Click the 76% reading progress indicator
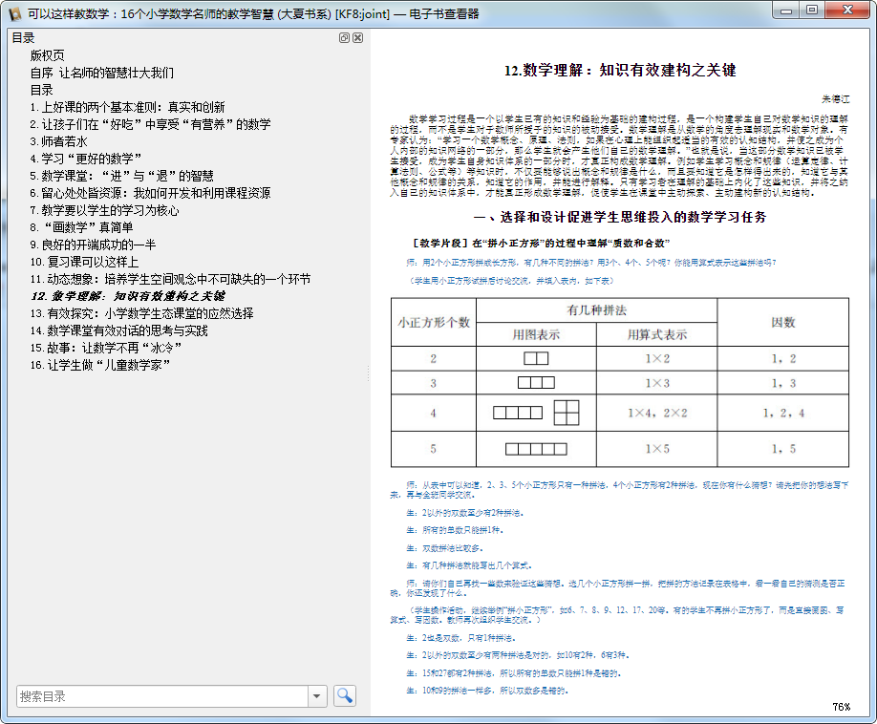 [841, 707]
